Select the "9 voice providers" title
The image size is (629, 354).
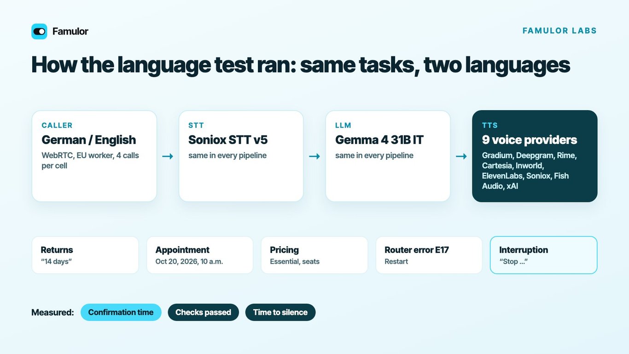tap(530, 140)
